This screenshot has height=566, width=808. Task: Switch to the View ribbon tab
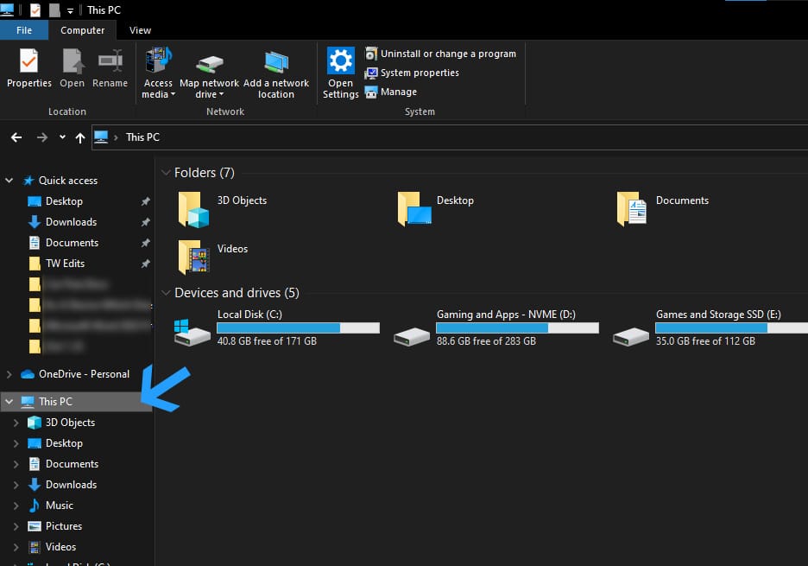[x=140, y=29]
